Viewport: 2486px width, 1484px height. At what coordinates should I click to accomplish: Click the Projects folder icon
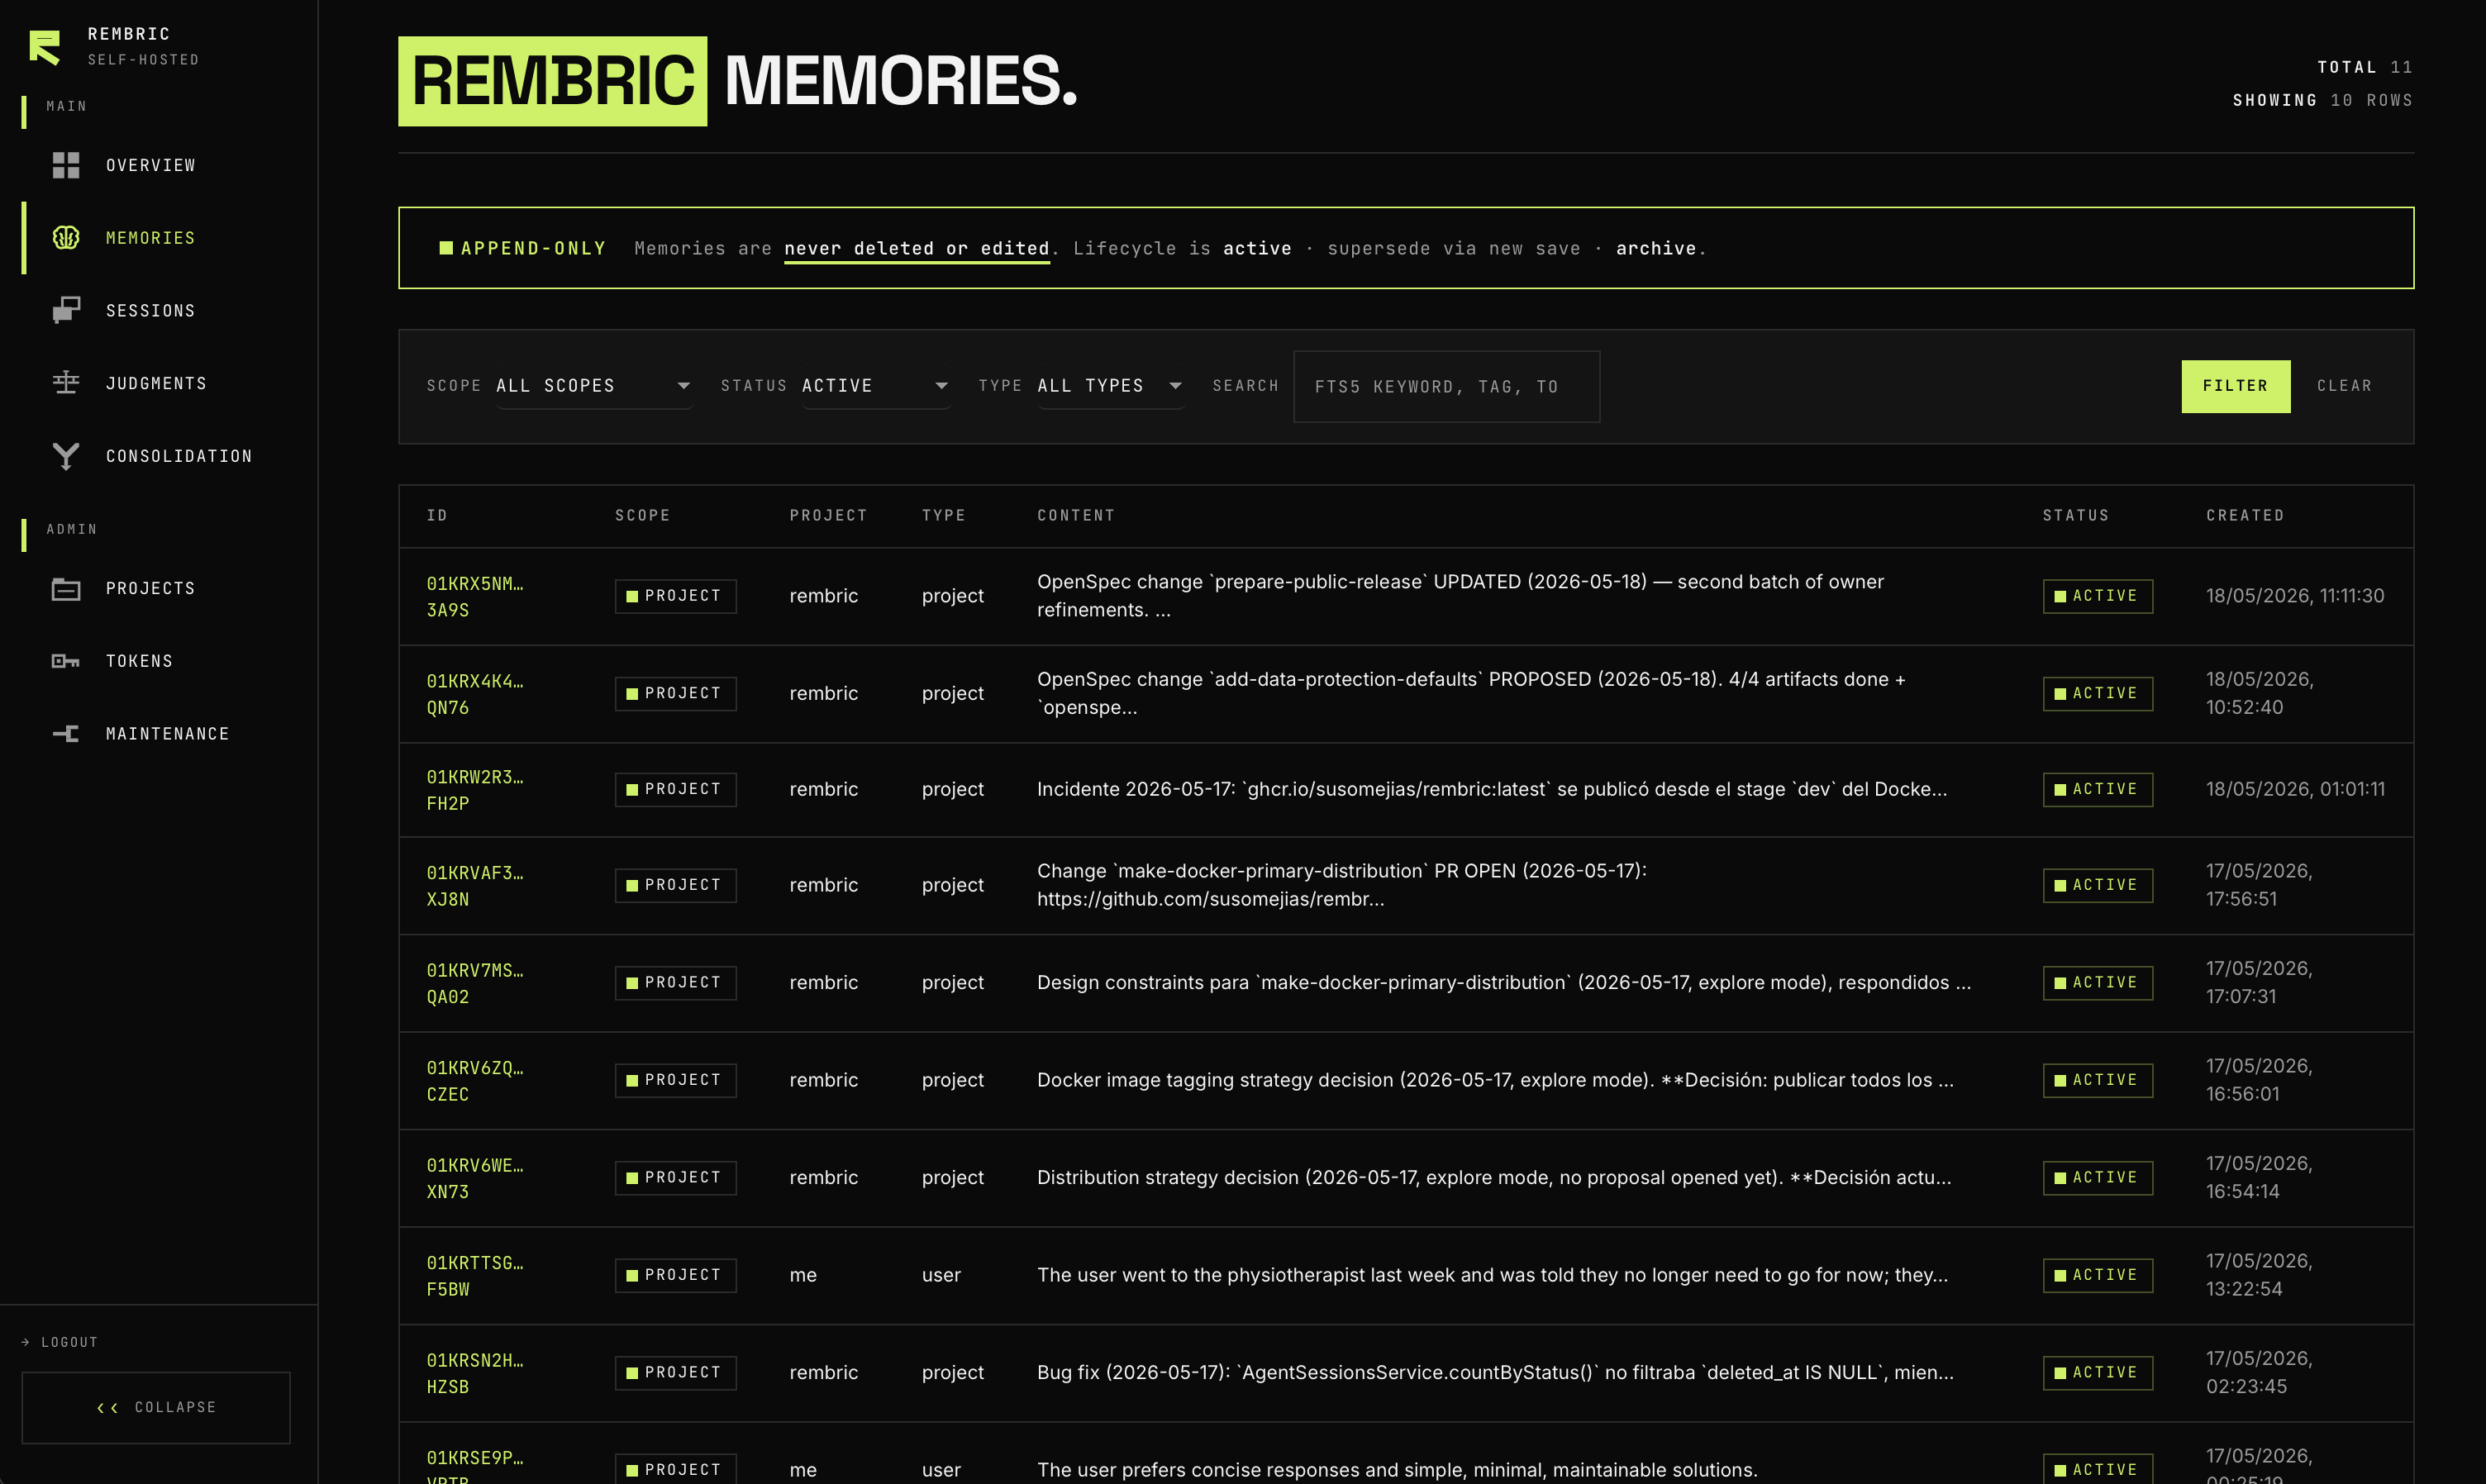(66, 589)
